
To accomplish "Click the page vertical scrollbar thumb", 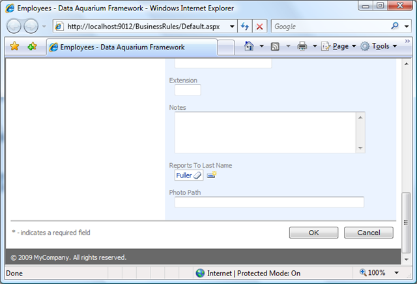I will click(406, 223).
